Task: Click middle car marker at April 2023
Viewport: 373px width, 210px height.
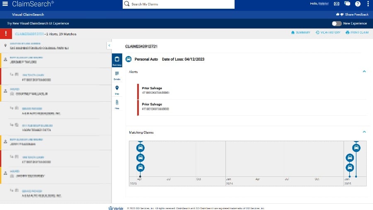Action: point(140,158)
